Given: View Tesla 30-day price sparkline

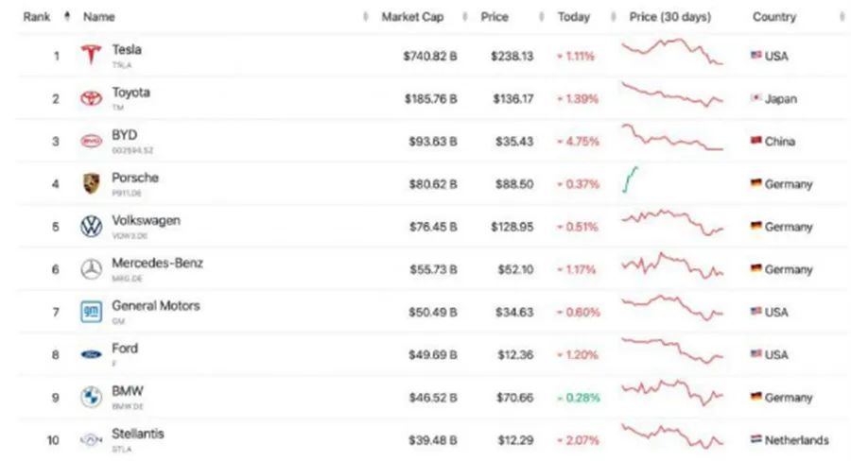Looking at the screenshot, I should click(671, 52).
